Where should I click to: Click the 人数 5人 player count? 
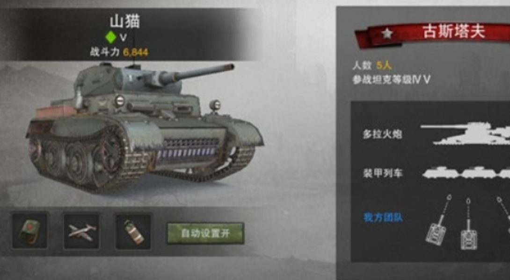pyautogui.click(x=372, y=65)
